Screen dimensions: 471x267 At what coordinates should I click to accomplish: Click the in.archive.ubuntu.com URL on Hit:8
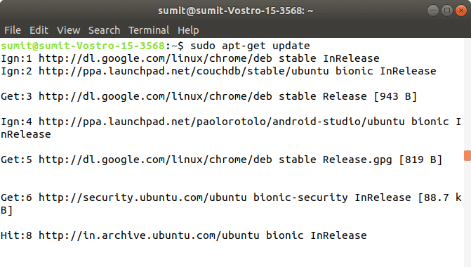point(149,235)
